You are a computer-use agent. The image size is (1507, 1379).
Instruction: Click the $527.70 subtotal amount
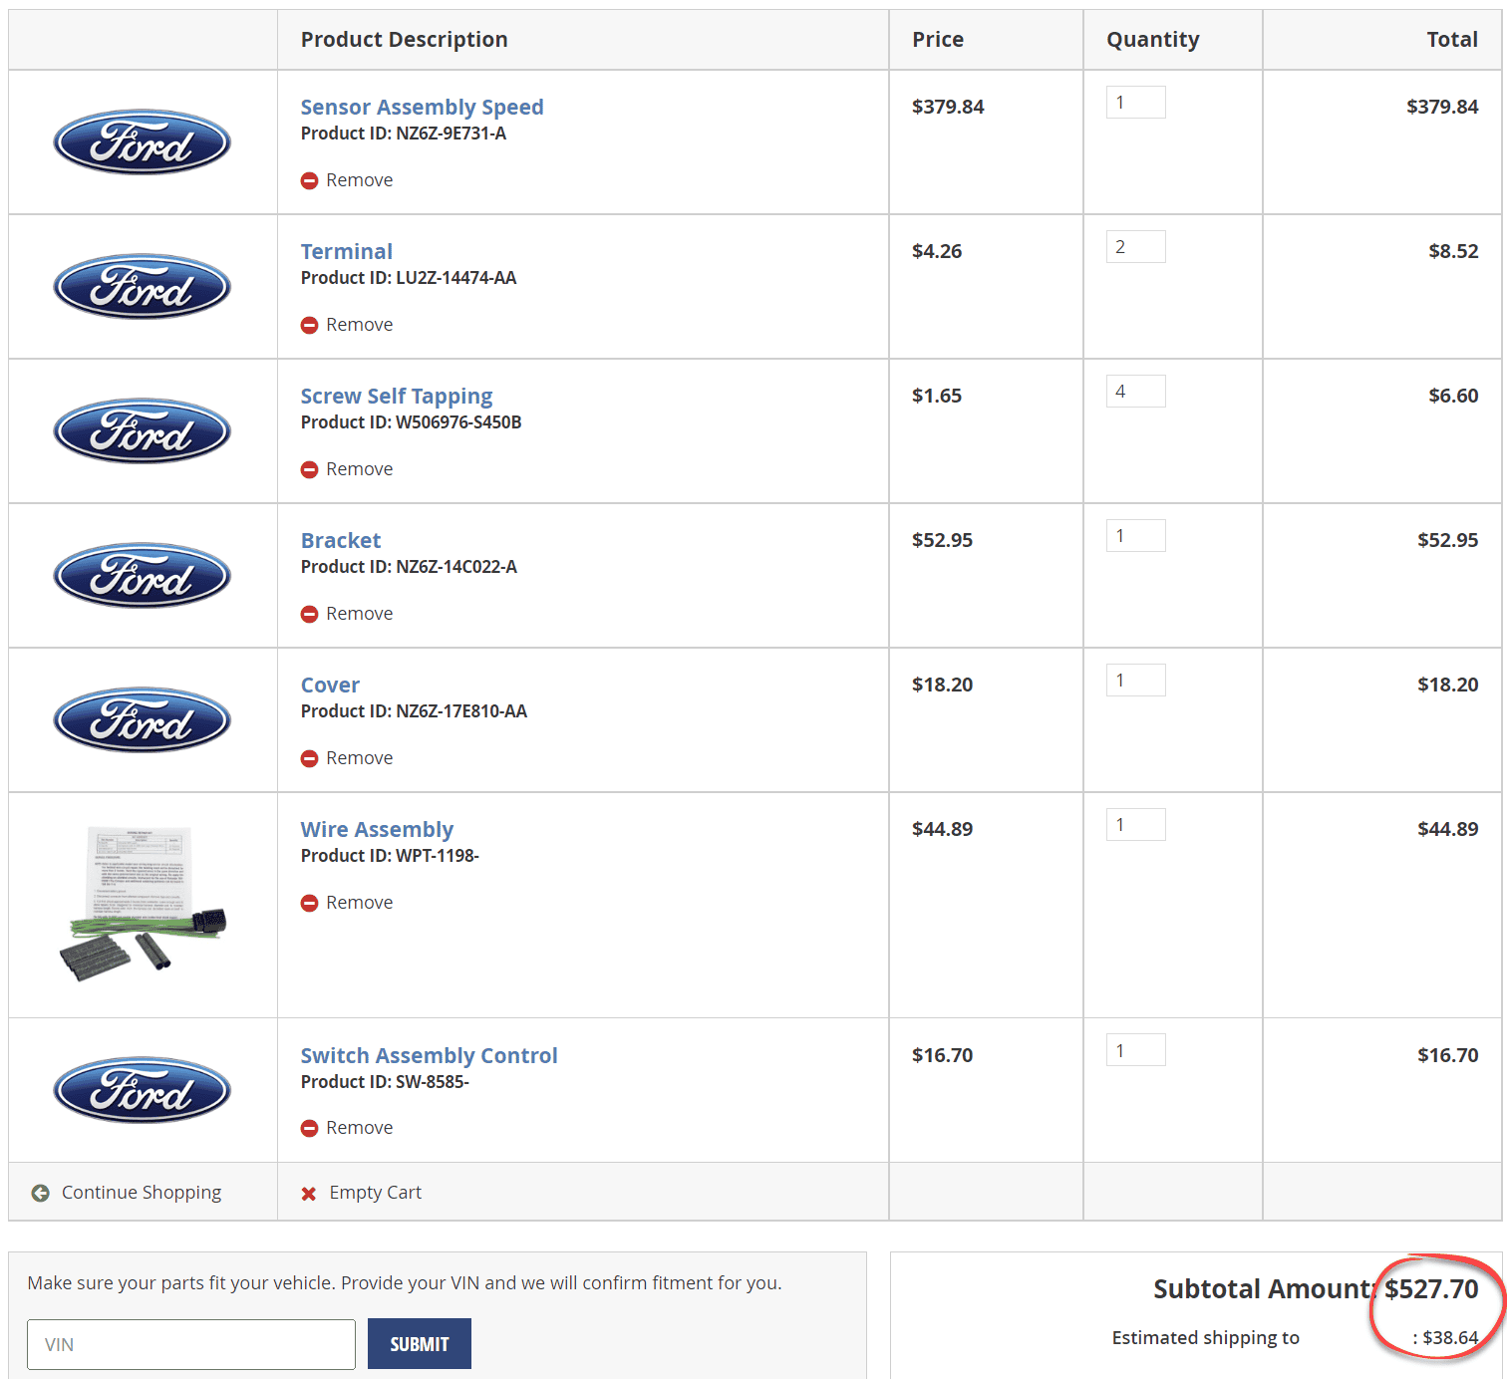click(x=1431, y=1289)
